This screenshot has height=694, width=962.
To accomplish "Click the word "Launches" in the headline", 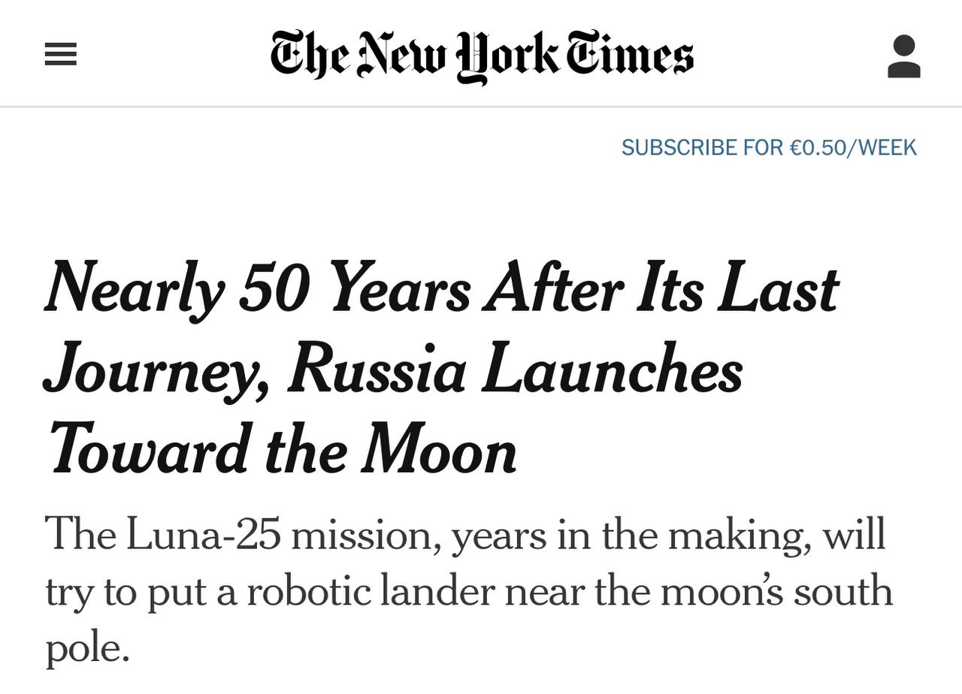I will tap(612, 369).
